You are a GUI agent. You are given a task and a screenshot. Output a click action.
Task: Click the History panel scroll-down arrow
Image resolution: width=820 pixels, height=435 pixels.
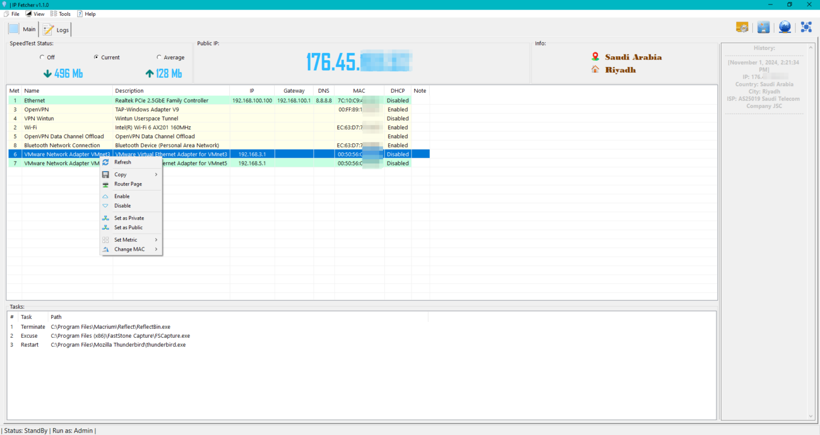(x=811, y=416)
